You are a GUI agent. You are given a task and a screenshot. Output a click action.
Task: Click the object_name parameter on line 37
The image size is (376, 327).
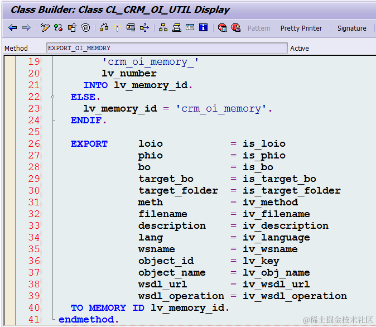click(172, 273)
